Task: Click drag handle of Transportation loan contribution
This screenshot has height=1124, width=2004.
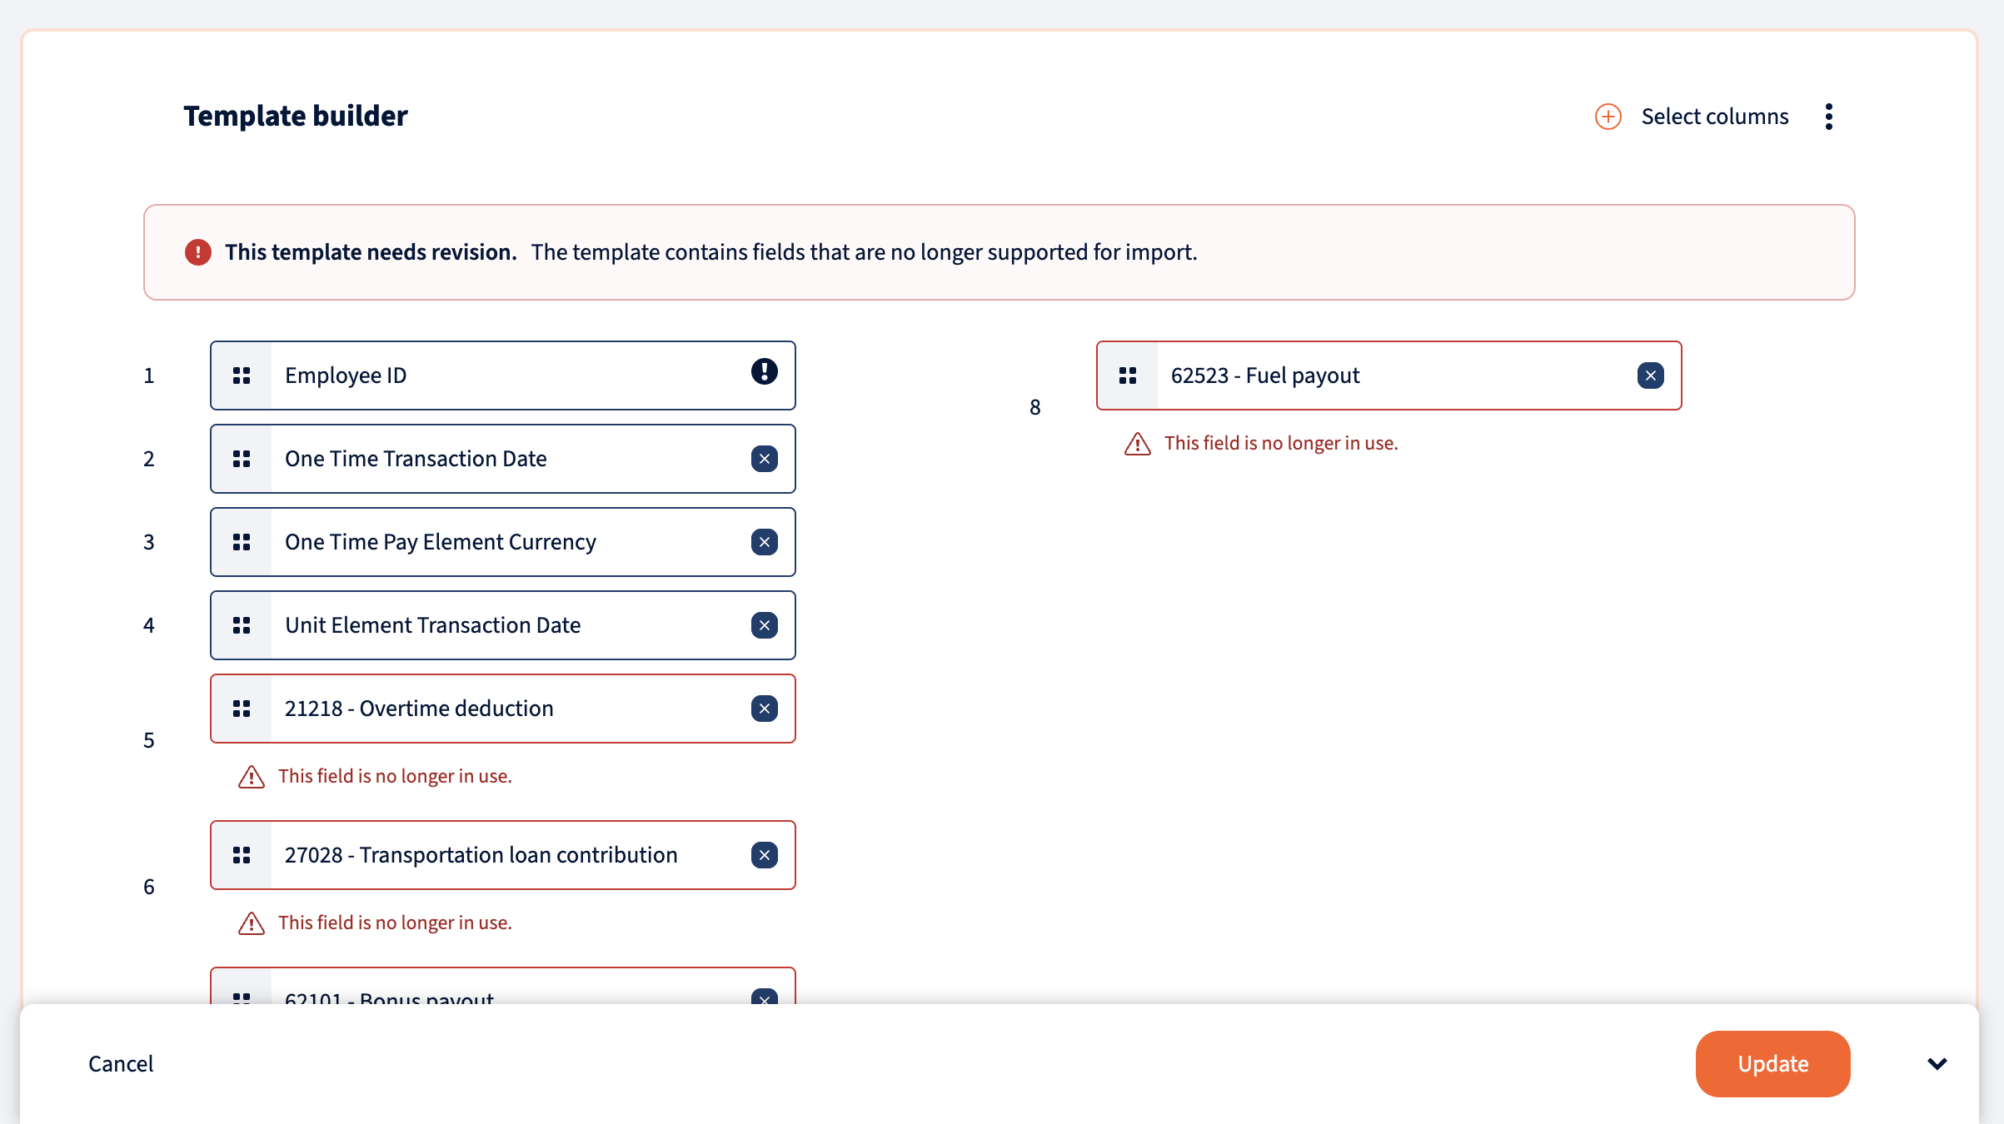Action: (242, 855)
